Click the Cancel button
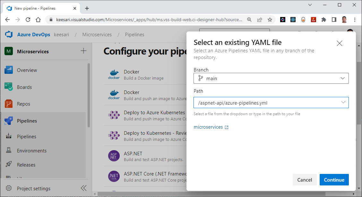The height and width of the screenshot is (197, 362). click(x=305, y=180)
